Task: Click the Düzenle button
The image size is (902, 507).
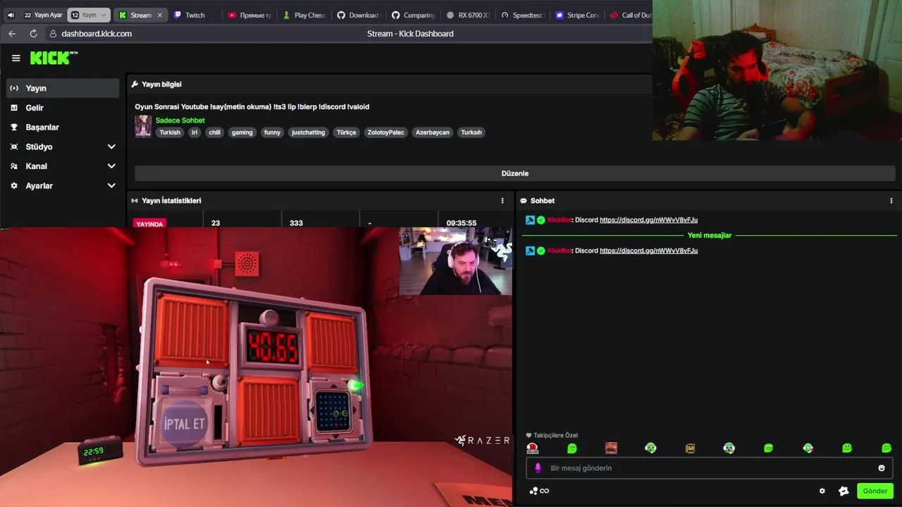Action: [514, 173]
